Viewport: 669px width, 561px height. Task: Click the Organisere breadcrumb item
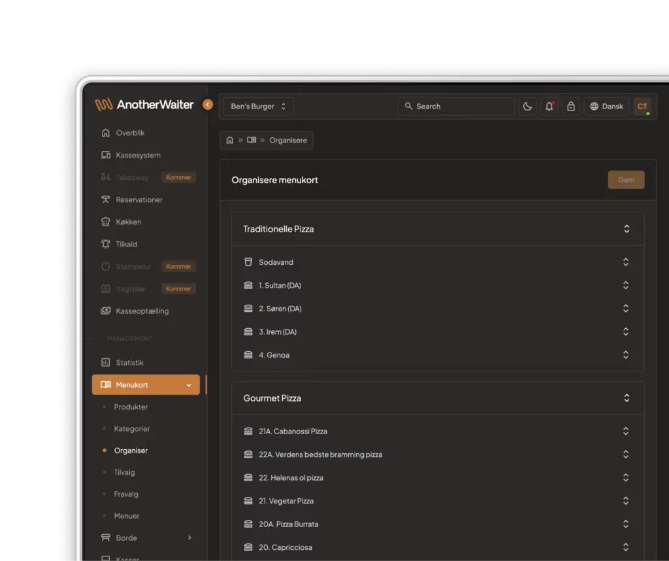pyautogui.click(x=288, y=140)
